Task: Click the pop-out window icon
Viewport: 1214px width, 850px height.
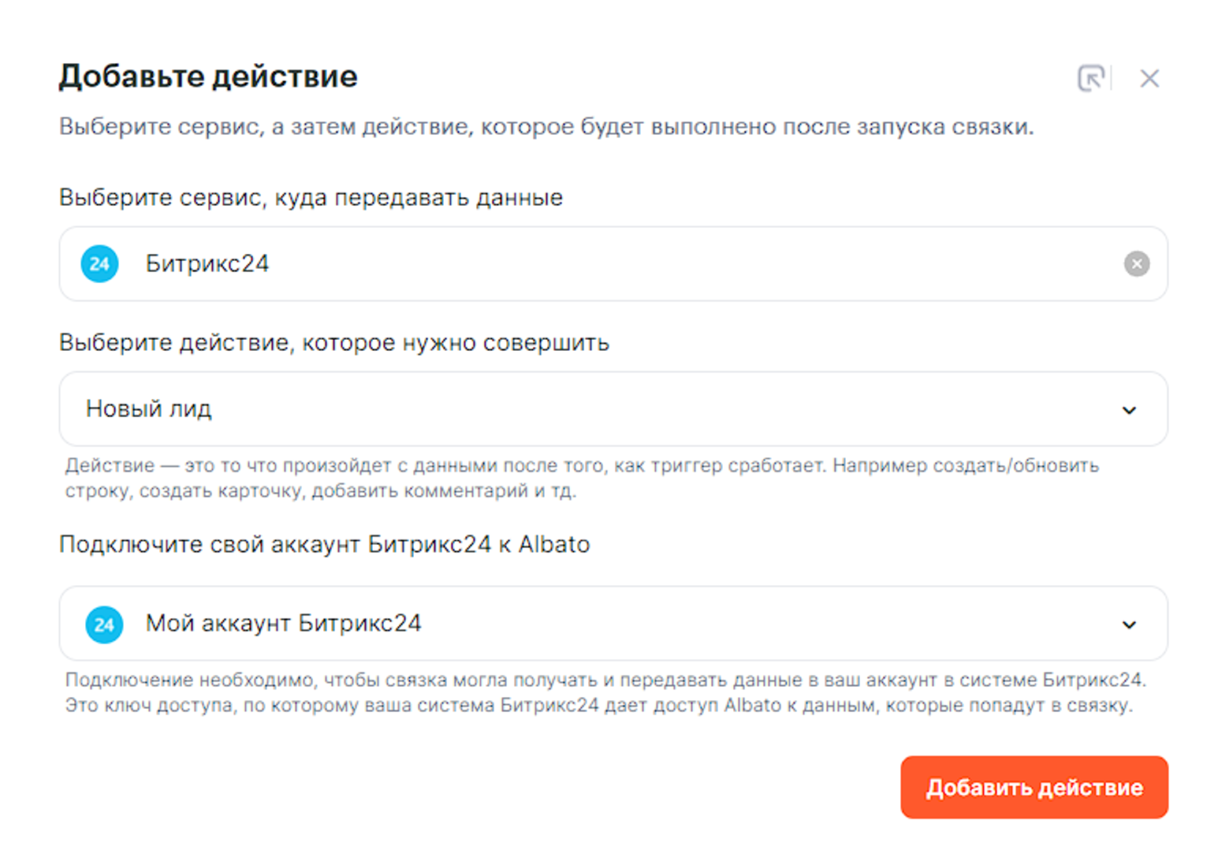Action: point(1091,78)
